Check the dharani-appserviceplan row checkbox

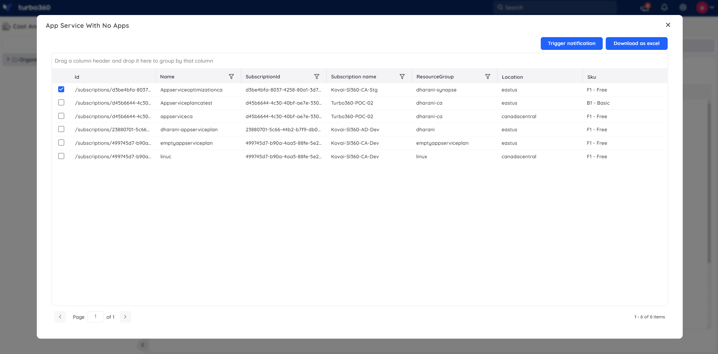61,129
